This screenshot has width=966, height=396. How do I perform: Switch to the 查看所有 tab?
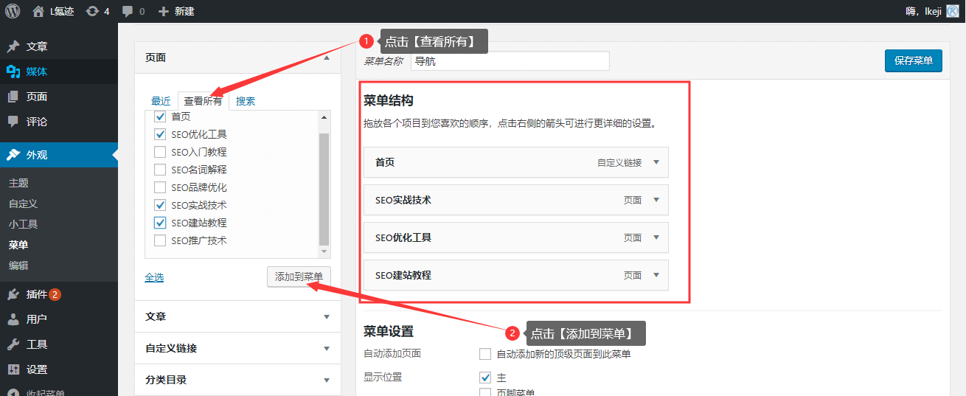coord(203,101)
